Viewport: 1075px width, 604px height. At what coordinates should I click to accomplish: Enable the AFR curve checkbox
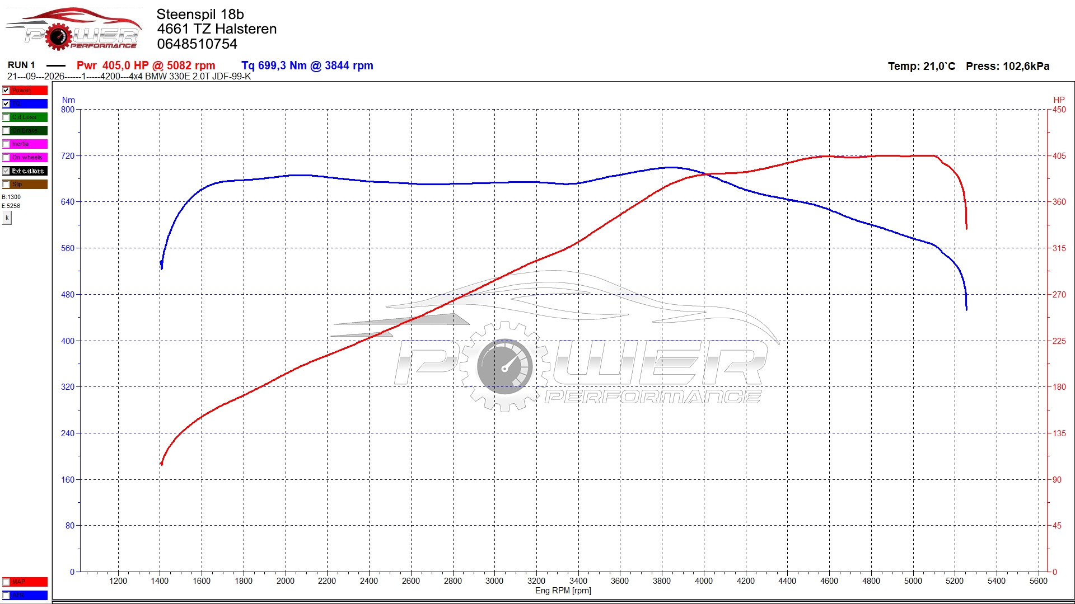[x=6, y=595]
